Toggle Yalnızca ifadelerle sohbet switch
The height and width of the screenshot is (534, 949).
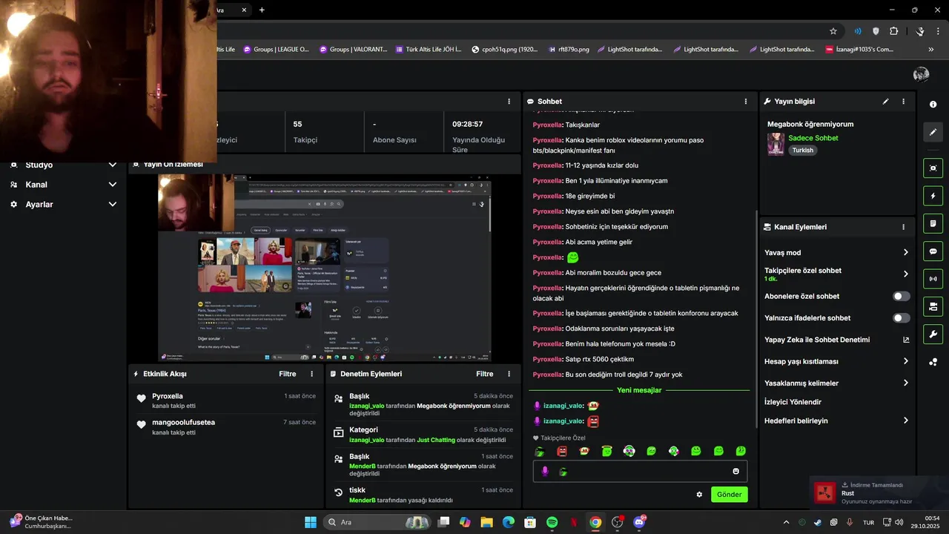point(901,317)
